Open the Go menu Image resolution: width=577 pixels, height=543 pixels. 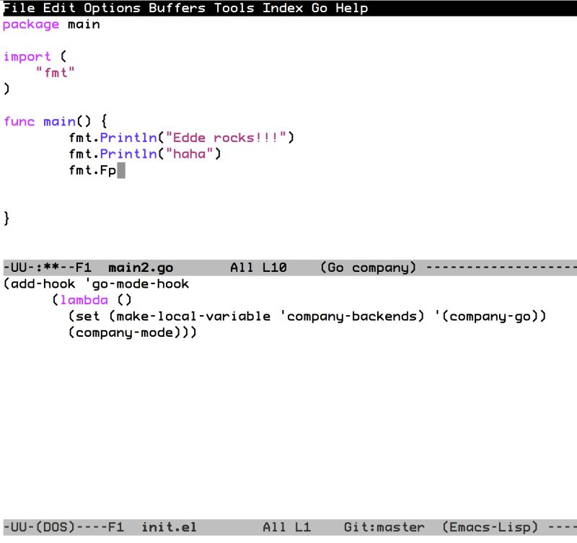(320, 8)
